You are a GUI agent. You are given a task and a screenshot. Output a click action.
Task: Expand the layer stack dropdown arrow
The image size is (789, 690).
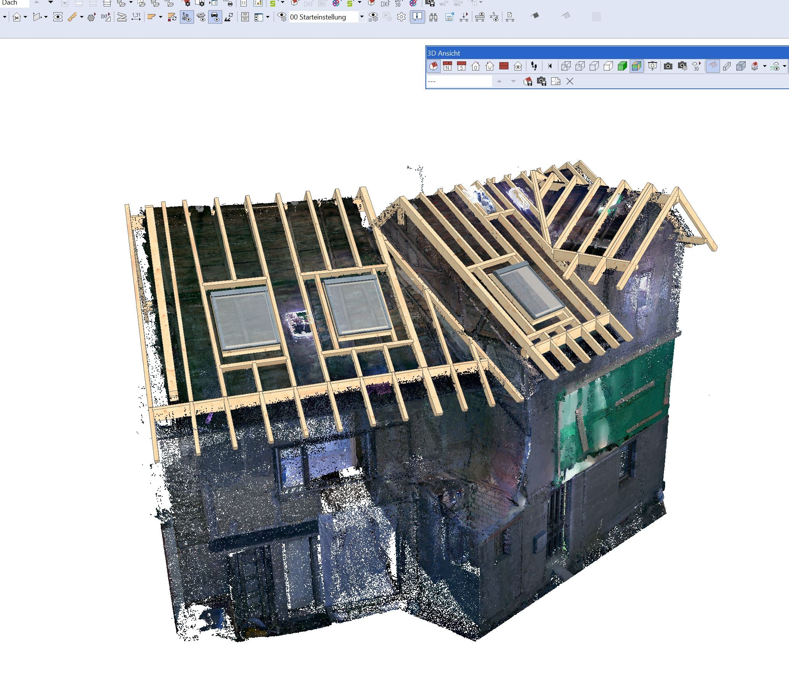pos(765,66)
